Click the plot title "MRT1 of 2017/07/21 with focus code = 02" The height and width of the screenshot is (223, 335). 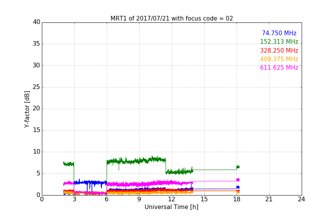pyautogui.click(x=171, y=19)
